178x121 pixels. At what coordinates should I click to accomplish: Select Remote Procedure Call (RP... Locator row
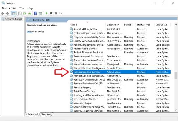coord(120,84)
